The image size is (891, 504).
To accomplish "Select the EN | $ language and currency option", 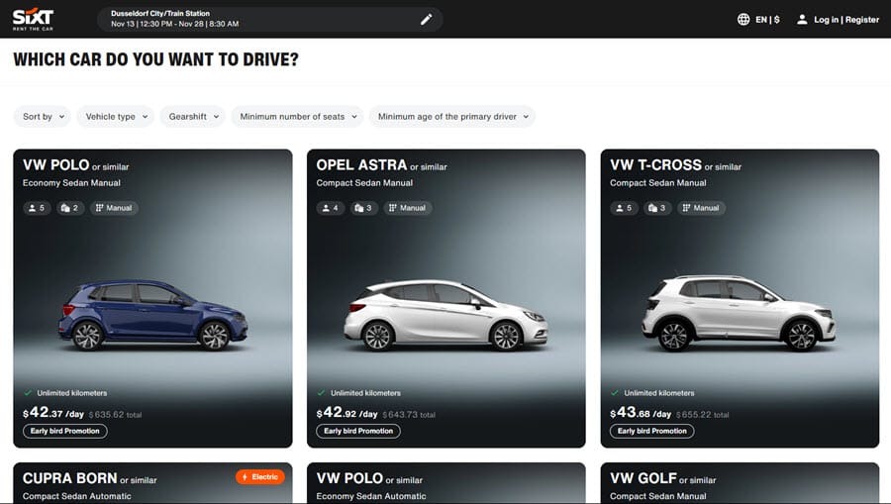I will coord(767,20).
